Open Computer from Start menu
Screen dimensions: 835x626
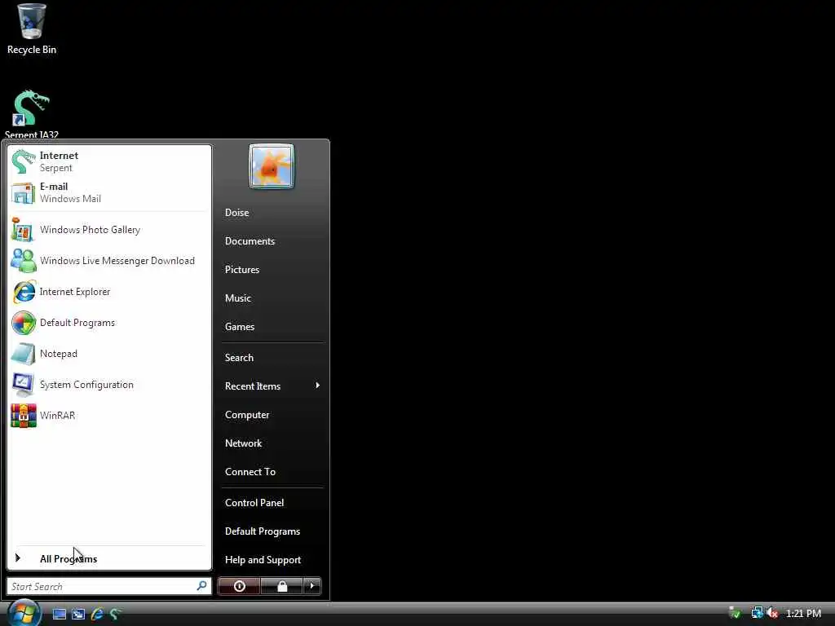tap(272, 415)
